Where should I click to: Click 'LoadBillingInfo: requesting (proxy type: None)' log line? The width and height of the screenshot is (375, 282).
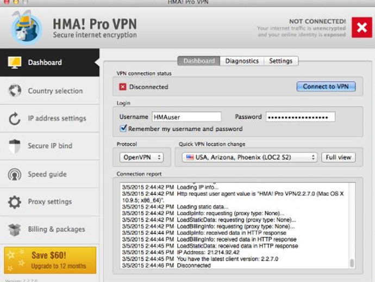(x=209, y=226)
